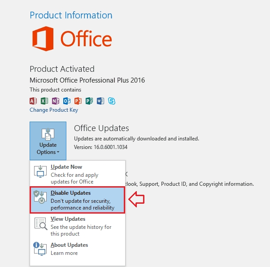Click 'Updates are automatically downloaded and installed' text
270x267 pixels.
tap(136, 139)
